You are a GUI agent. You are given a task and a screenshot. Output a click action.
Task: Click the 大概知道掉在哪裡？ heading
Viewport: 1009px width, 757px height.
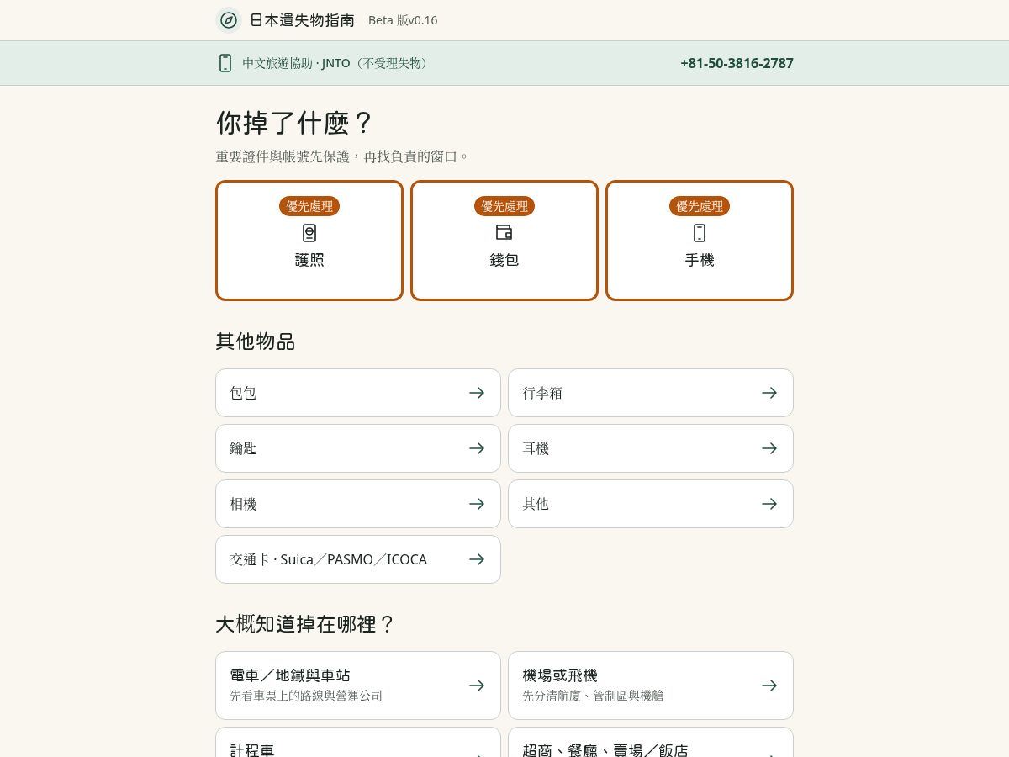pyautogui.click(x=305, y=624)
